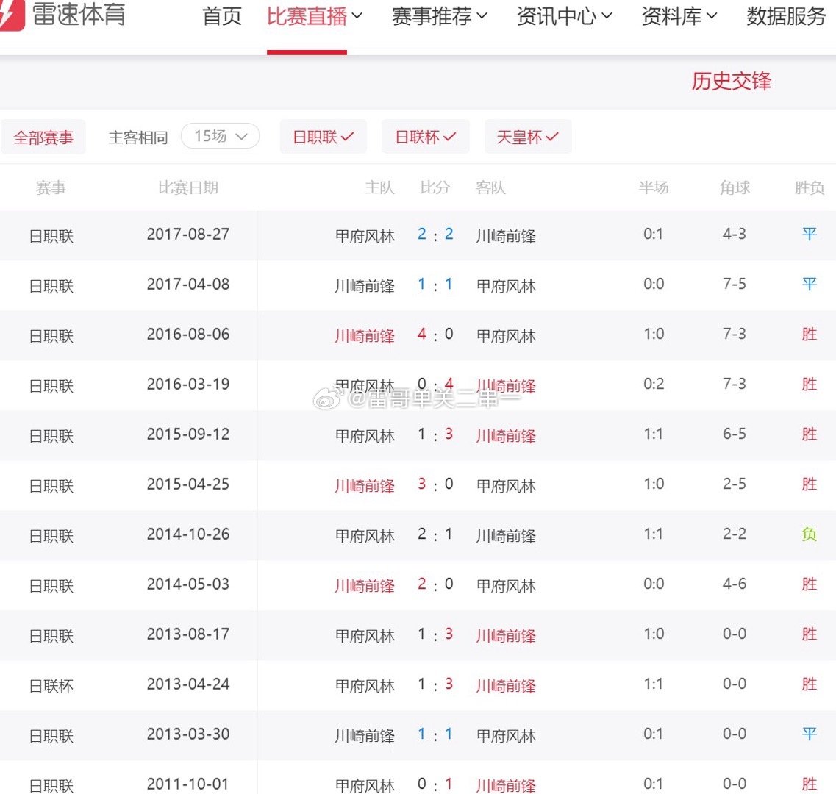Click the 胜负 column header
This screenshot has height=794, width=836.
click(x=809, y=187)
